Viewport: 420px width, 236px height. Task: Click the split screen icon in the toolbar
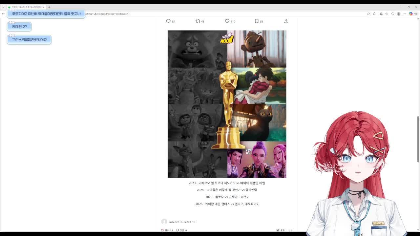[x=374, y=14]
